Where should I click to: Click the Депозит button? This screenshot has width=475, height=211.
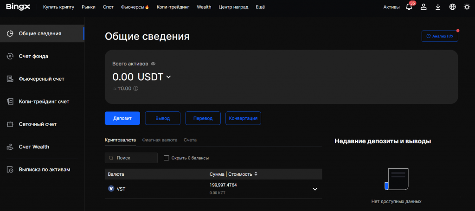pyautogui.click(x=122, y=118)
